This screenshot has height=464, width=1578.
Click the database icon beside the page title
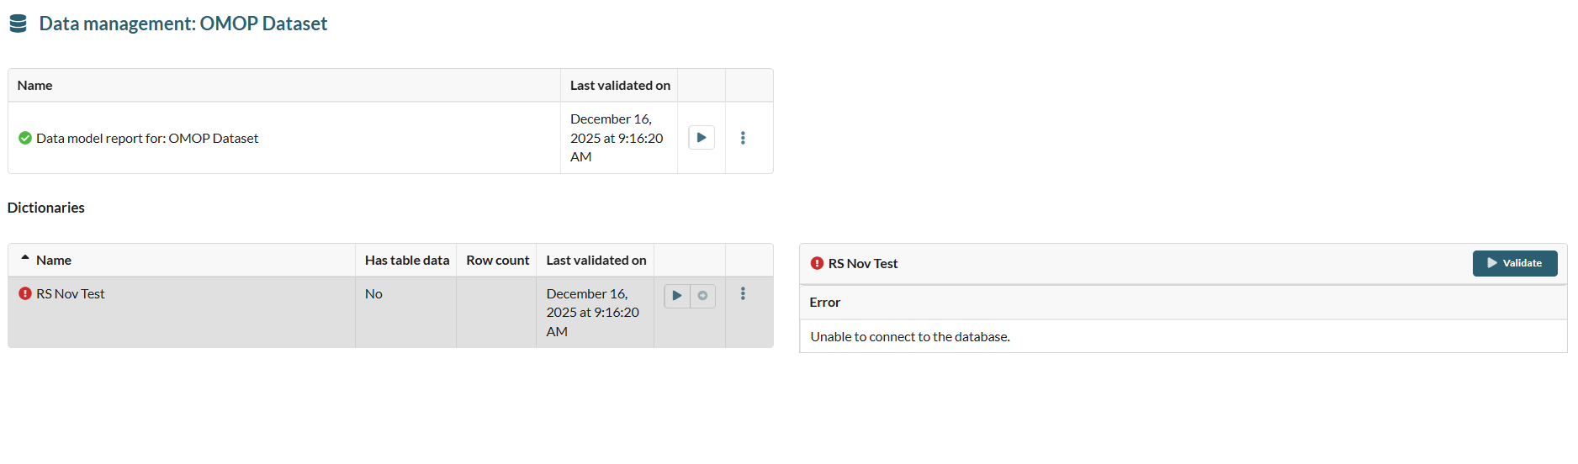coord(18,24)
